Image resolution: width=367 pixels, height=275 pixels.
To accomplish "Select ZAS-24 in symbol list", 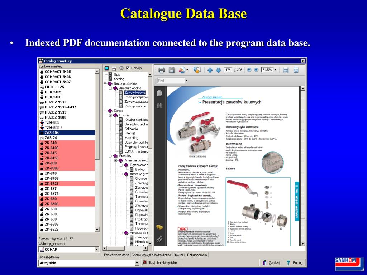I will pos(67,138).
